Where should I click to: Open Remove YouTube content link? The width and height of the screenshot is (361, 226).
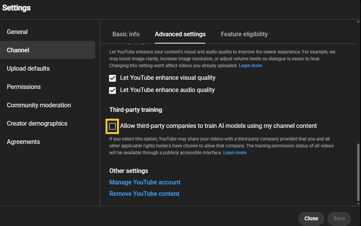144,194
